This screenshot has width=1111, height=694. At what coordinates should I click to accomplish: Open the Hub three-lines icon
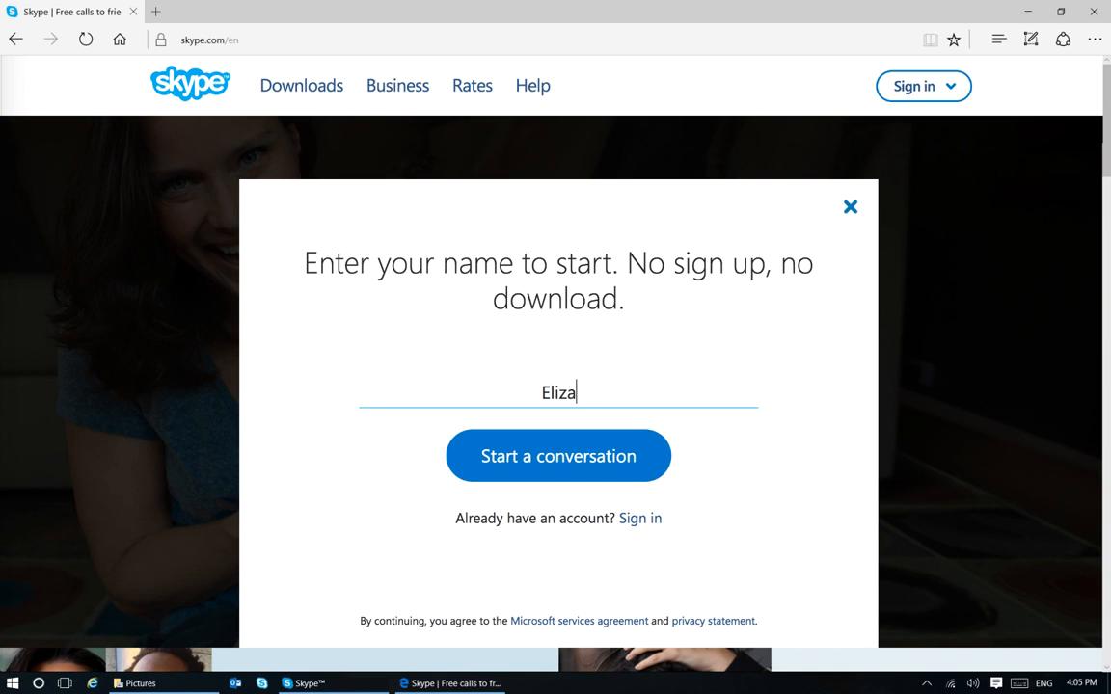[999, 40]
